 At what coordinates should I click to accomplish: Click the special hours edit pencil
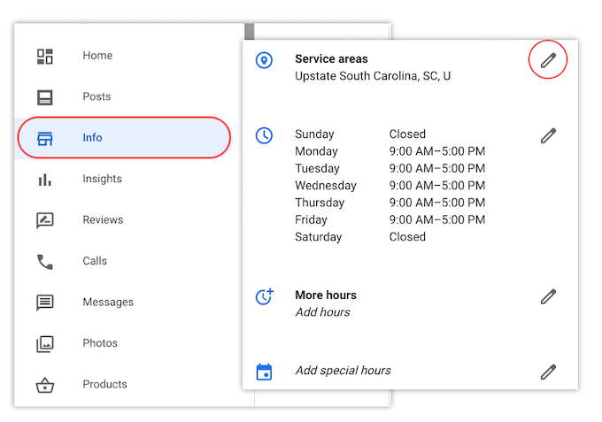click(x=548, y=372)
